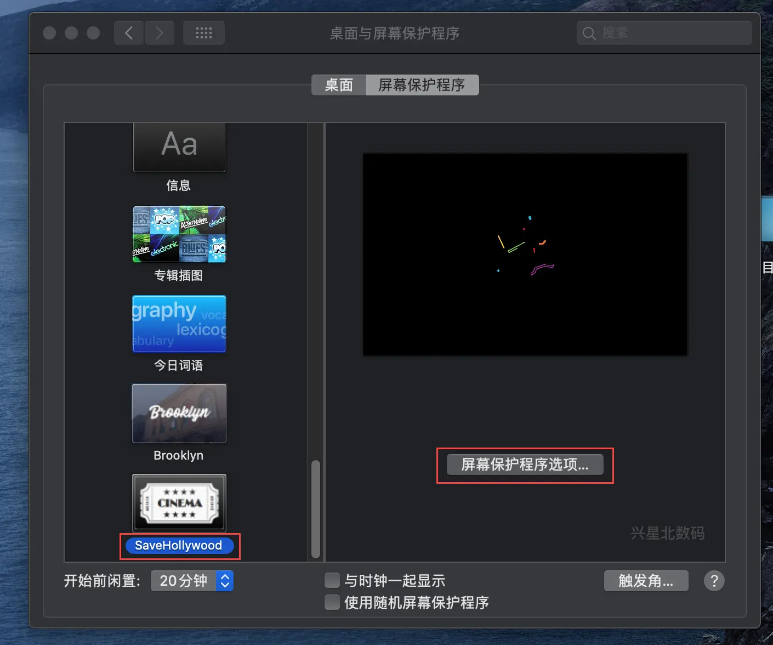The image size is (773, 645).
Task: Click the magnifying glass search icon
Action: pos(589,33)
